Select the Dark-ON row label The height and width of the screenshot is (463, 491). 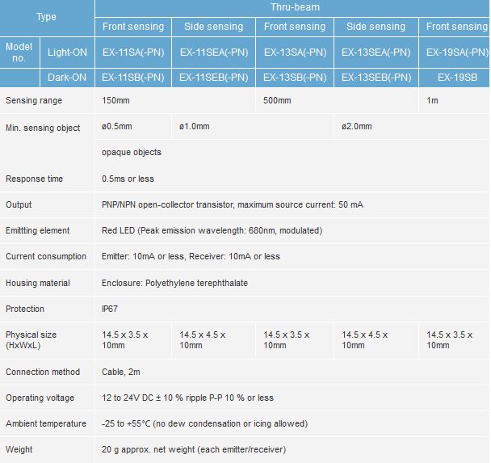point(68,78)
